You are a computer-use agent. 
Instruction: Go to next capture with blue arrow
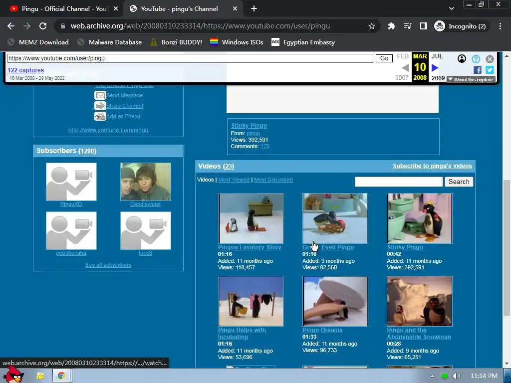(435, 68)
